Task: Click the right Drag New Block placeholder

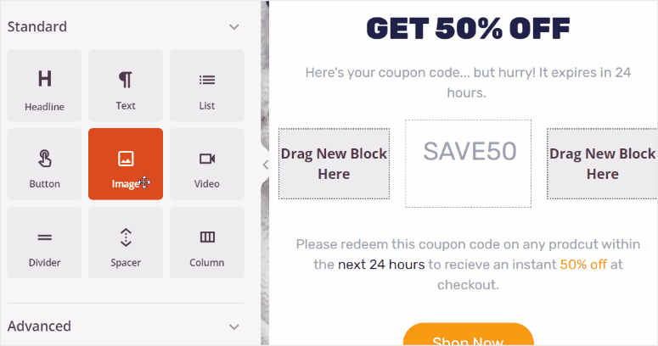Action: coord(602,165)
